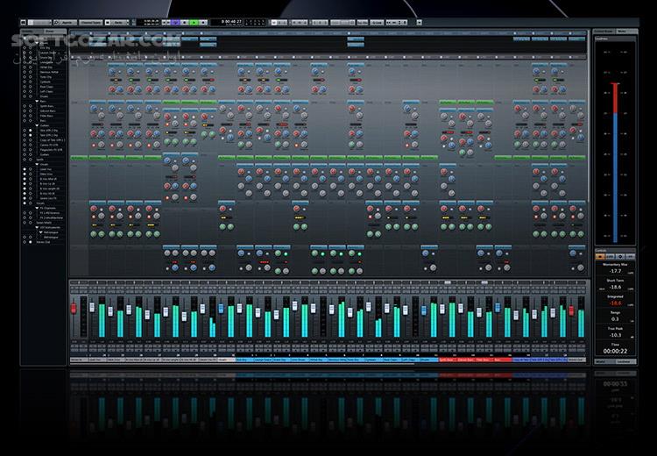Collapse the Drums folder at list top
This screenshot has width=657, height=456.
(37, 43)
